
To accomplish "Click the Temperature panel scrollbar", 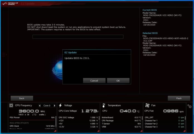I will [142, 119].
